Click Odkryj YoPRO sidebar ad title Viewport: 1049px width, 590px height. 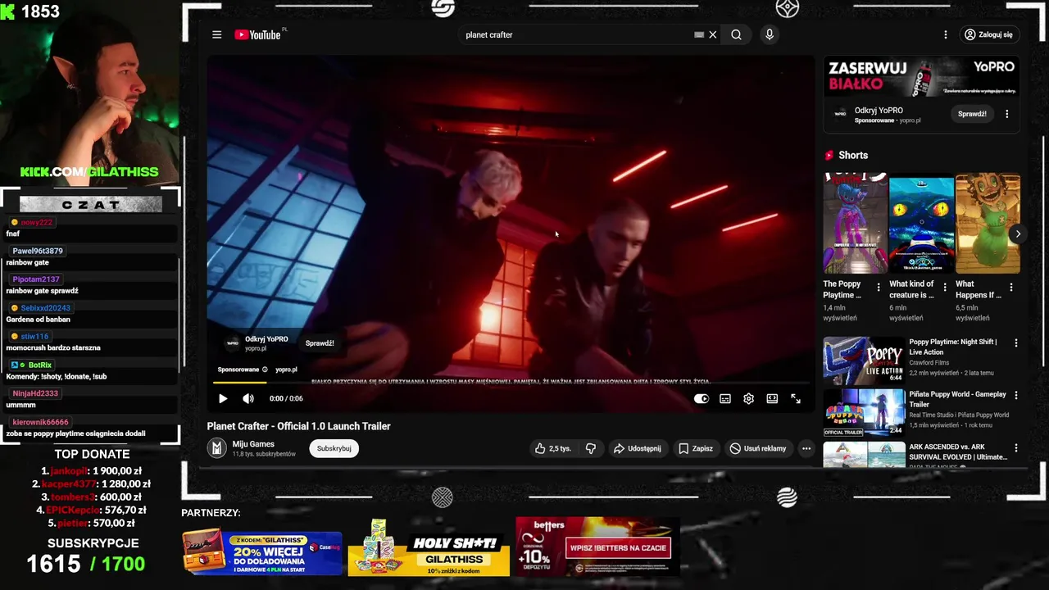(879, 110)
